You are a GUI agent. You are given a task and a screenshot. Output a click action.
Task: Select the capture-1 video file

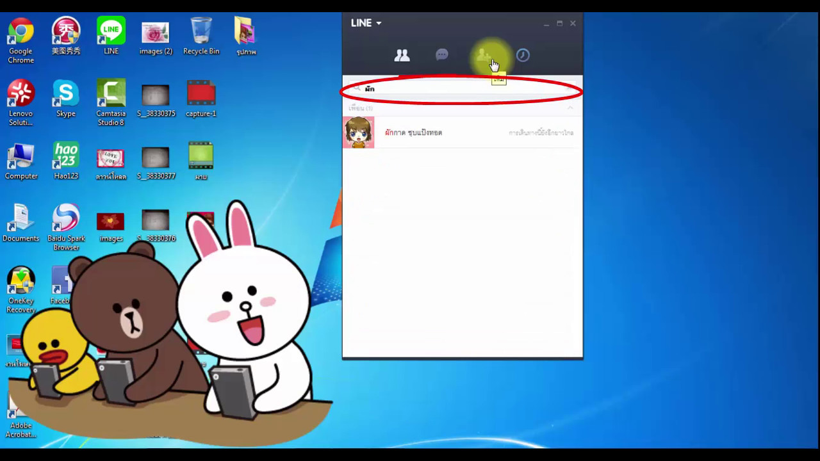tap(201, 99)
